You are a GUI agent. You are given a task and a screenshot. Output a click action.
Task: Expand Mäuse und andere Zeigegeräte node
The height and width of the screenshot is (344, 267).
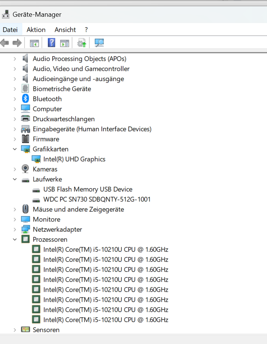click(15, 209)
